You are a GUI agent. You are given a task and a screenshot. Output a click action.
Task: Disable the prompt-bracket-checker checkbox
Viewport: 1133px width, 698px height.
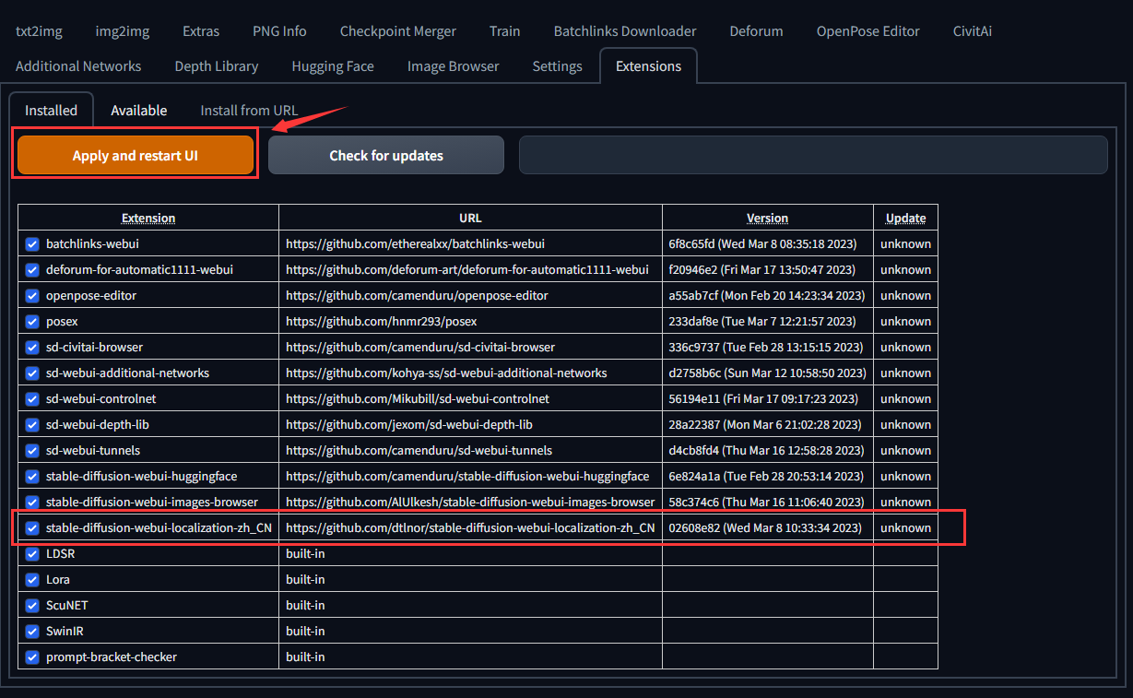(x=32, y=657)
